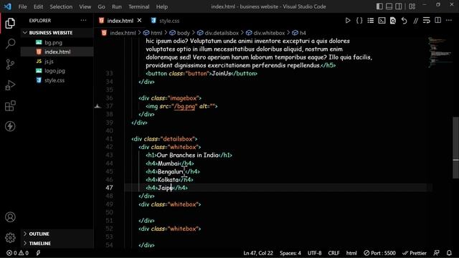Toggle the bottom panel
The height and width of the screenshot is (258, 459).
pos(389,6)
